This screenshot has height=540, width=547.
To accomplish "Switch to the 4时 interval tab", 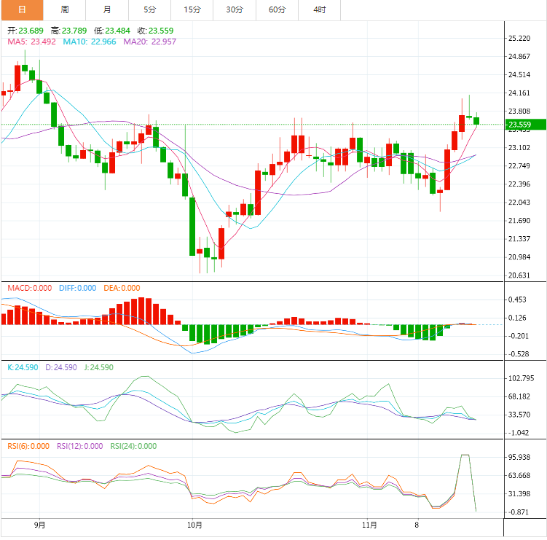I will pos(320,9).
